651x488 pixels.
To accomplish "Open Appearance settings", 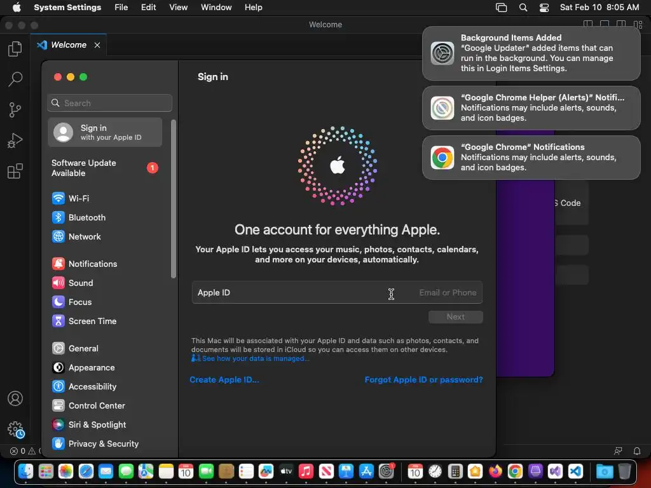I will click(105, 368).
